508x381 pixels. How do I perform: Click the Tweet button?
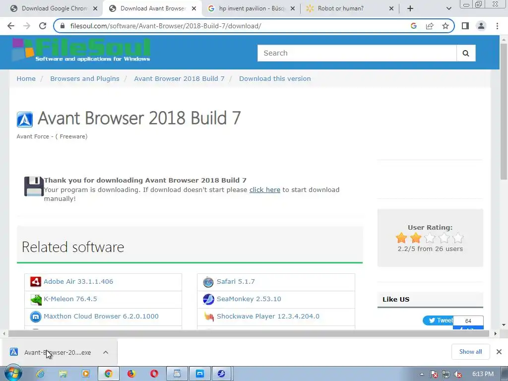click(x=438, y=320)
